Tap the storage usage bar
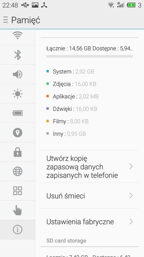This screenshot has width=144, height=257. coord(90,56)
